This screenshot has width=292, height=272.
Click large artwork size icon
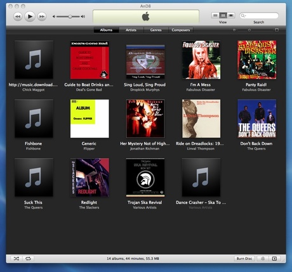pyautogui.click(x=277, y=30)
